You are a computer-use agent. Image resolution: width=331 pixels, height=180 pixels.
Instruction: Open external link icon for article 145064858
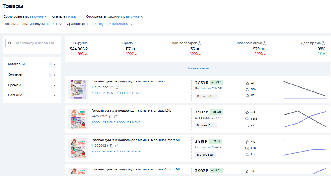[x=117, y=87]
